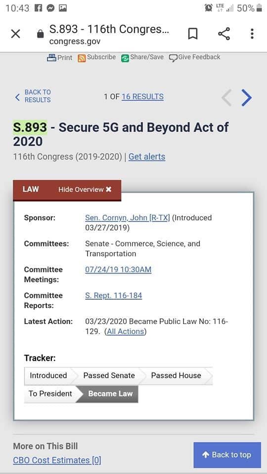Tap the padlock site security icon
The image size is (267, 474).
40,34
